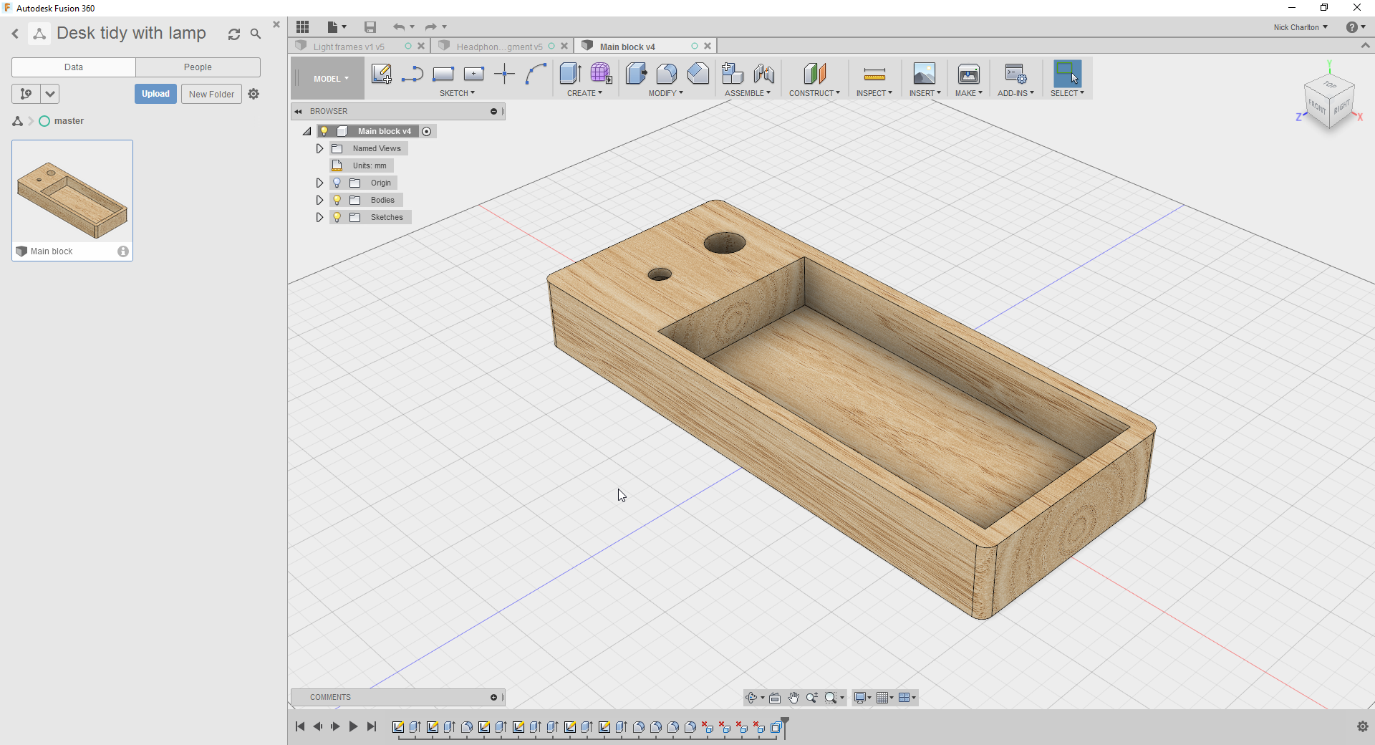Activate component radio button for Main block v4
The image size is (1375, 745).
427,131
